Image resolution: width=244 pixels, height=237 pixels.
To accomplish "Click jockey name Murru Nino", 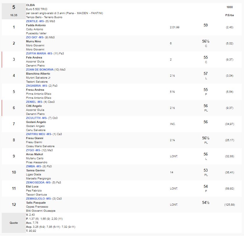I will 33,41.
